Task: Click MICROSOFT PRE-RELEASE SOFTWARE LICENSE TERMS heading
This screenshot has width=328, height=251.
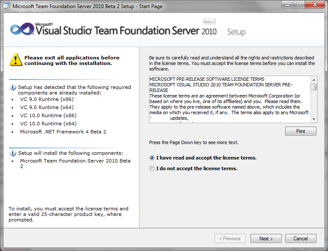Action: [x=207, y=79]
